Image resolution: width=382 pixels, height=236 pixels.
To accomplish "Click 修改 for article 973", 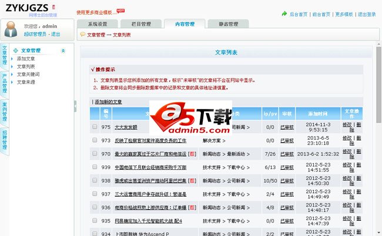I will coord(347,138).
